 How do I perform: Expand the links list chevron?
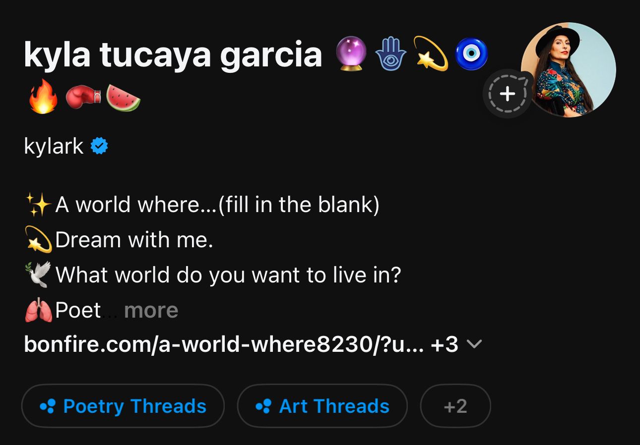475,344
